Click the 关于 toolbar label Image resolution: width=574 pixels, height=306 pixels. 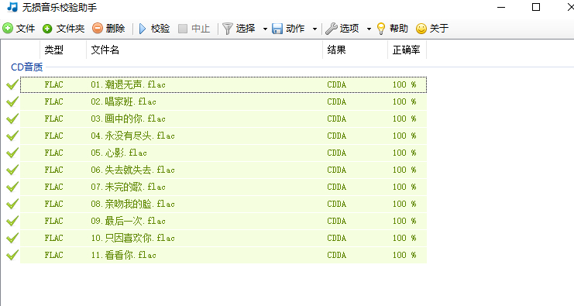click(439, 29)
